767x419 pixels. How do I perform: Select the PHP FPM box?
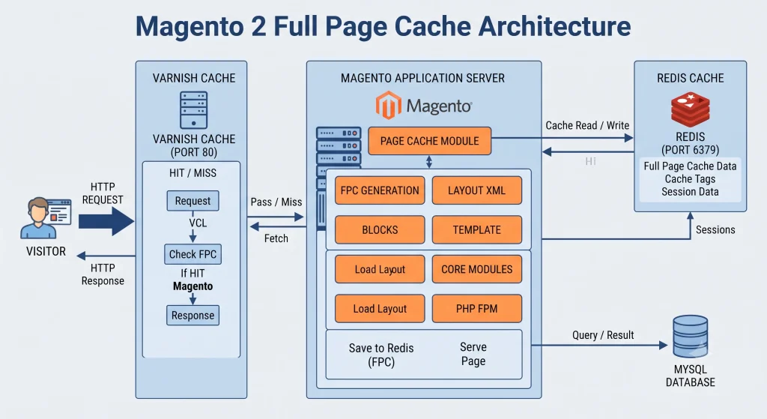tap(477, 308)
